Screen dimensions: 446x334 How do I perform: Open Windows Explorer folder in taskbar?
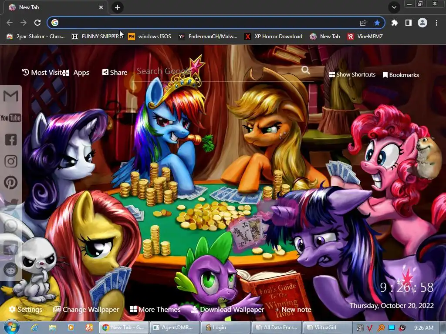52,327
